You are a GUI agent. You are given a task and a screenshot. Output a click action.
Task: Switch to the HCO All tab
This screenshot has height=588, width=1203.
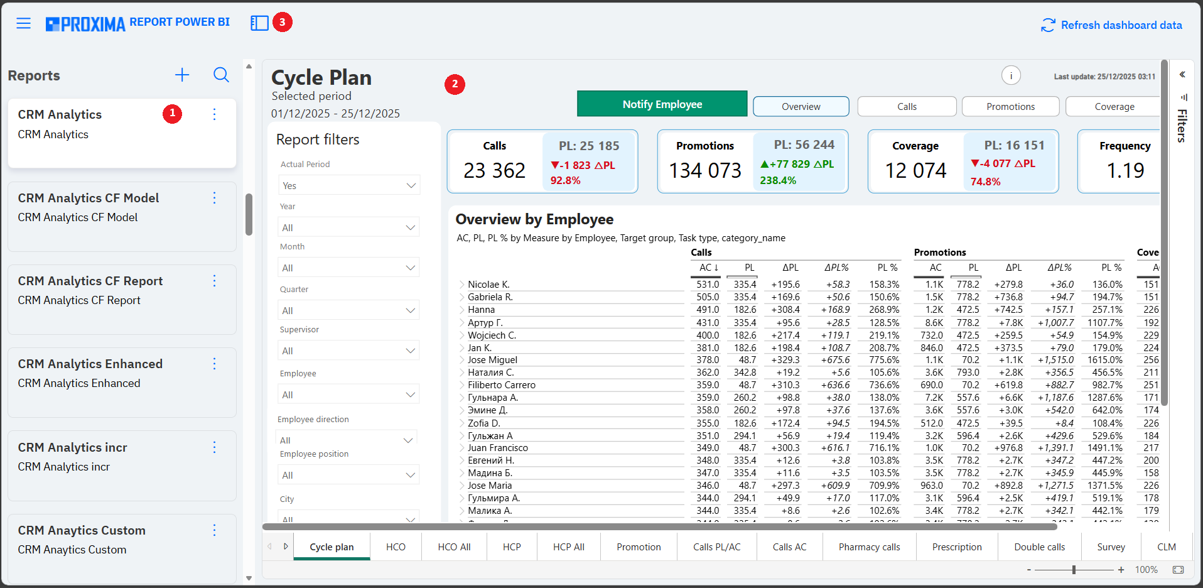coord(454,547)
